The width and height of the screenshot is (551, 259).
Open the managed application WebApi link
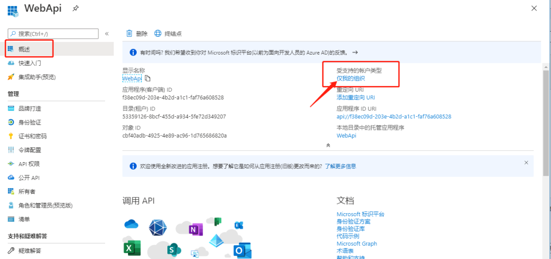tap(346, 136)
